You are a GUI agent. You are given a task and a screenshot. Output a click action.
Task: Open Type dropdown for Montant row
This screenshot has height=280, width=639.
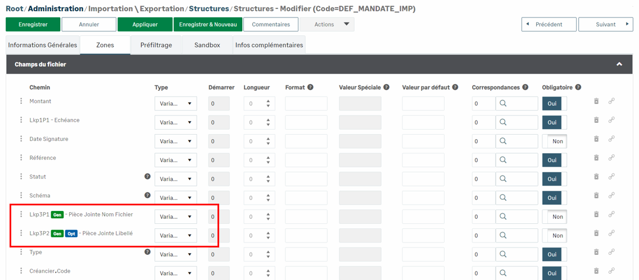175,104
